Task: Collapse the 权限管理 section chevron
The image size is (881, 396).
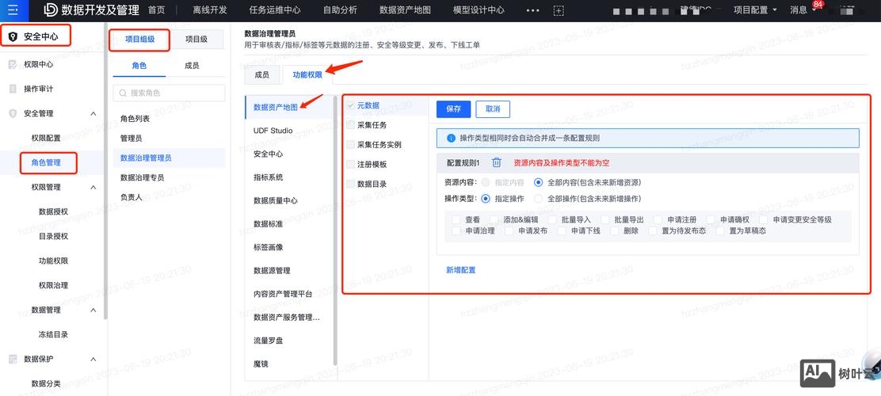Action: (93, 187)
